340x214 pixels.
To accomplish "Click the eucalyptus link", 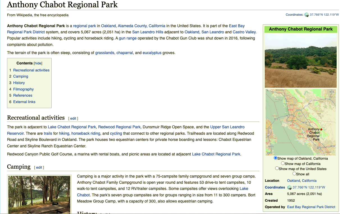I will coord(152,53).
